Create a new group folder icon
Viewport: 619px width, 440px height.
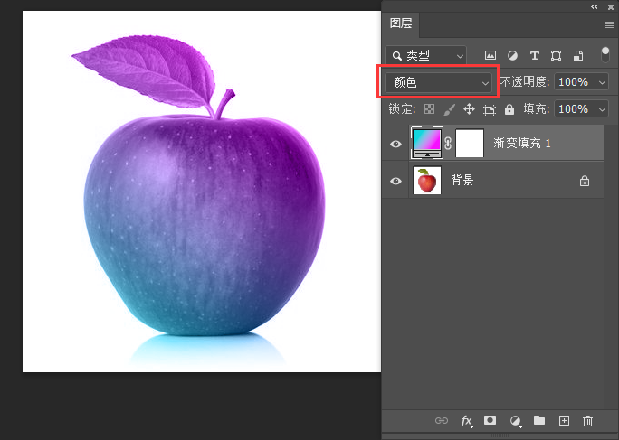coord(539,420)
